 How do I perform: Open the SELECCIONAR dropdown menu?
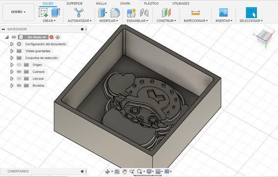click(x=251, y=21)
